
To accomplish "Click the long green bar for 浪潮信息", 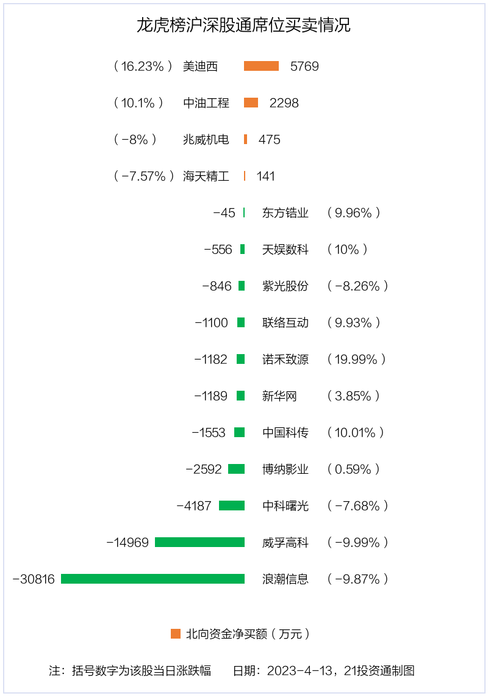I will [152, 579].
